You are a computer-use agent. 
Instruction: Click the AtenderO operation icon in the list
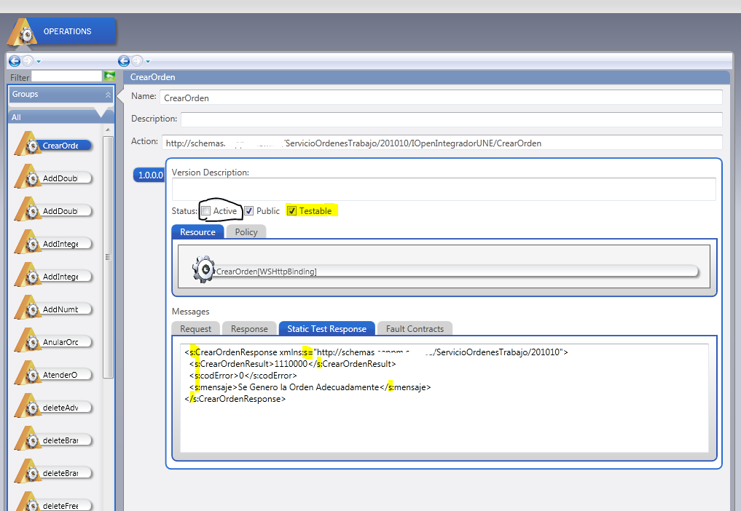point(28,373)
